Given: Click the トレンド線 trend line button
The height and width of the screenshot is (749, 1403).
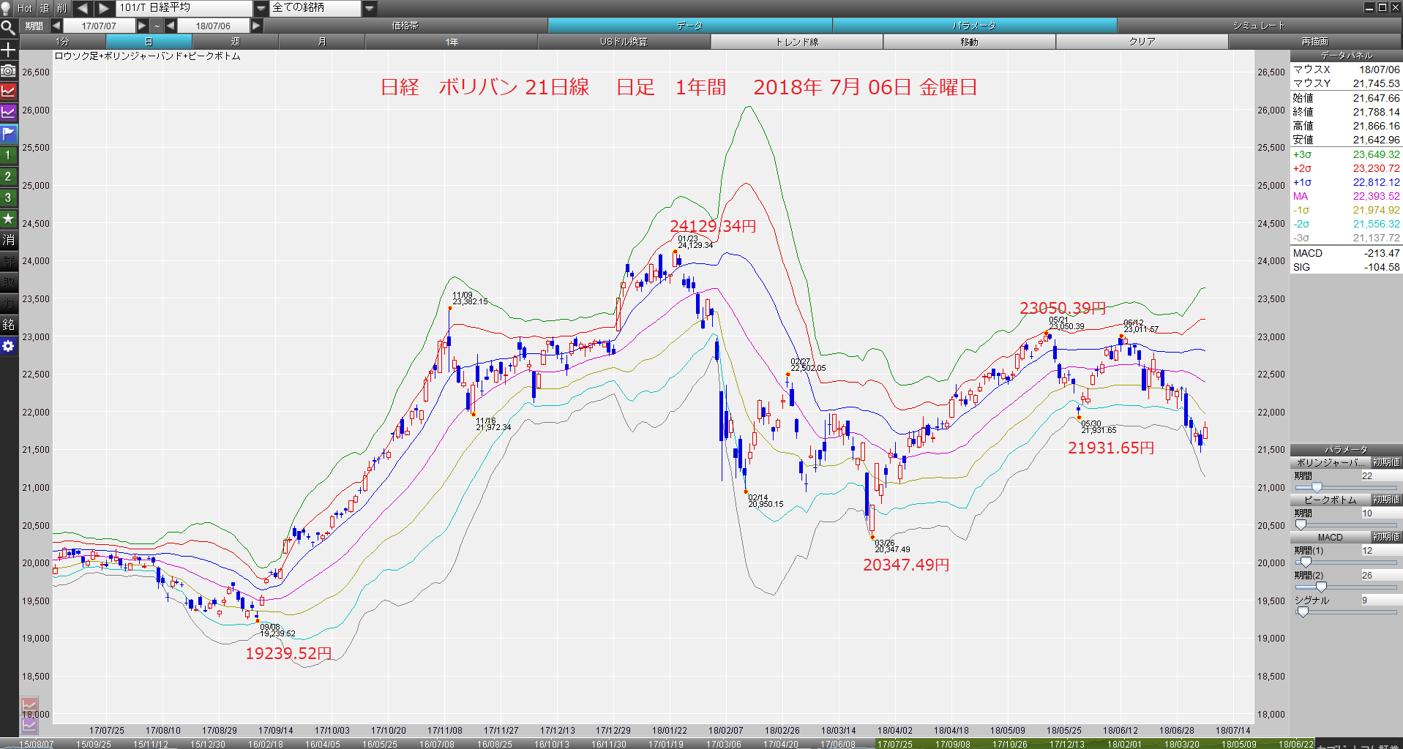Looking at the screenshot, I should (796, 42).
